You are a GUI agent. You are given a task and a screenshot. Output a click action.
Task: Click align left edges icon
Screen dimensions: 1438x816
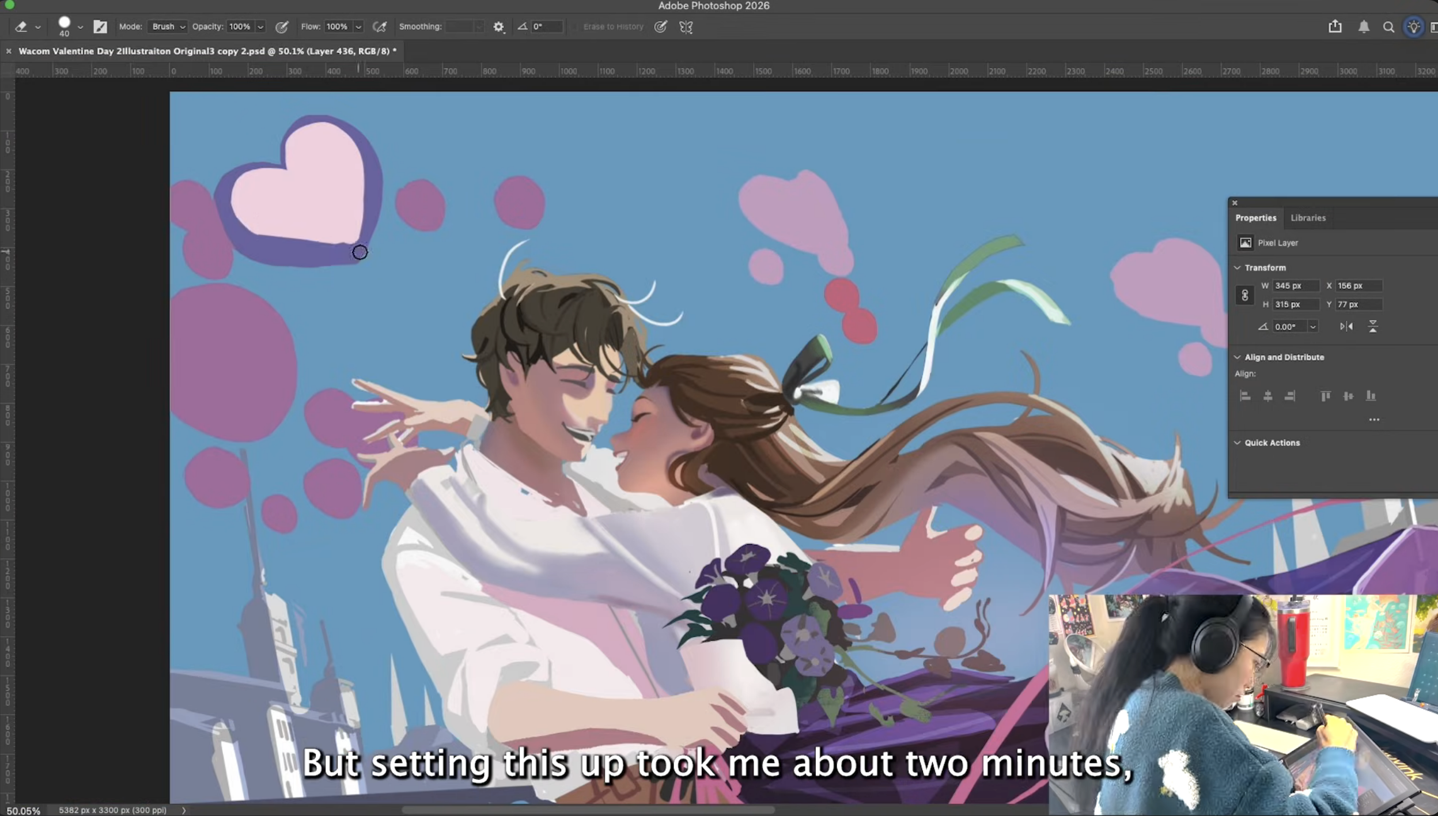point(1245,396)
